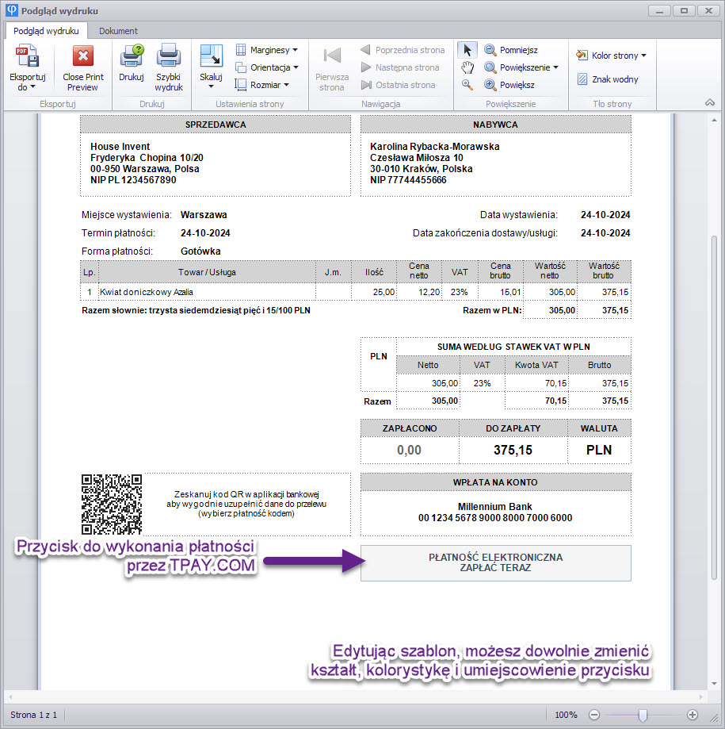Open the Rozmiar page size dropdown
This screenshot has height=729, width=725.
tap(262, 85)
